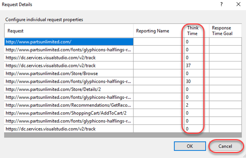Click the Reporting Name column header

pyautogui.click(x=159, y=31)
